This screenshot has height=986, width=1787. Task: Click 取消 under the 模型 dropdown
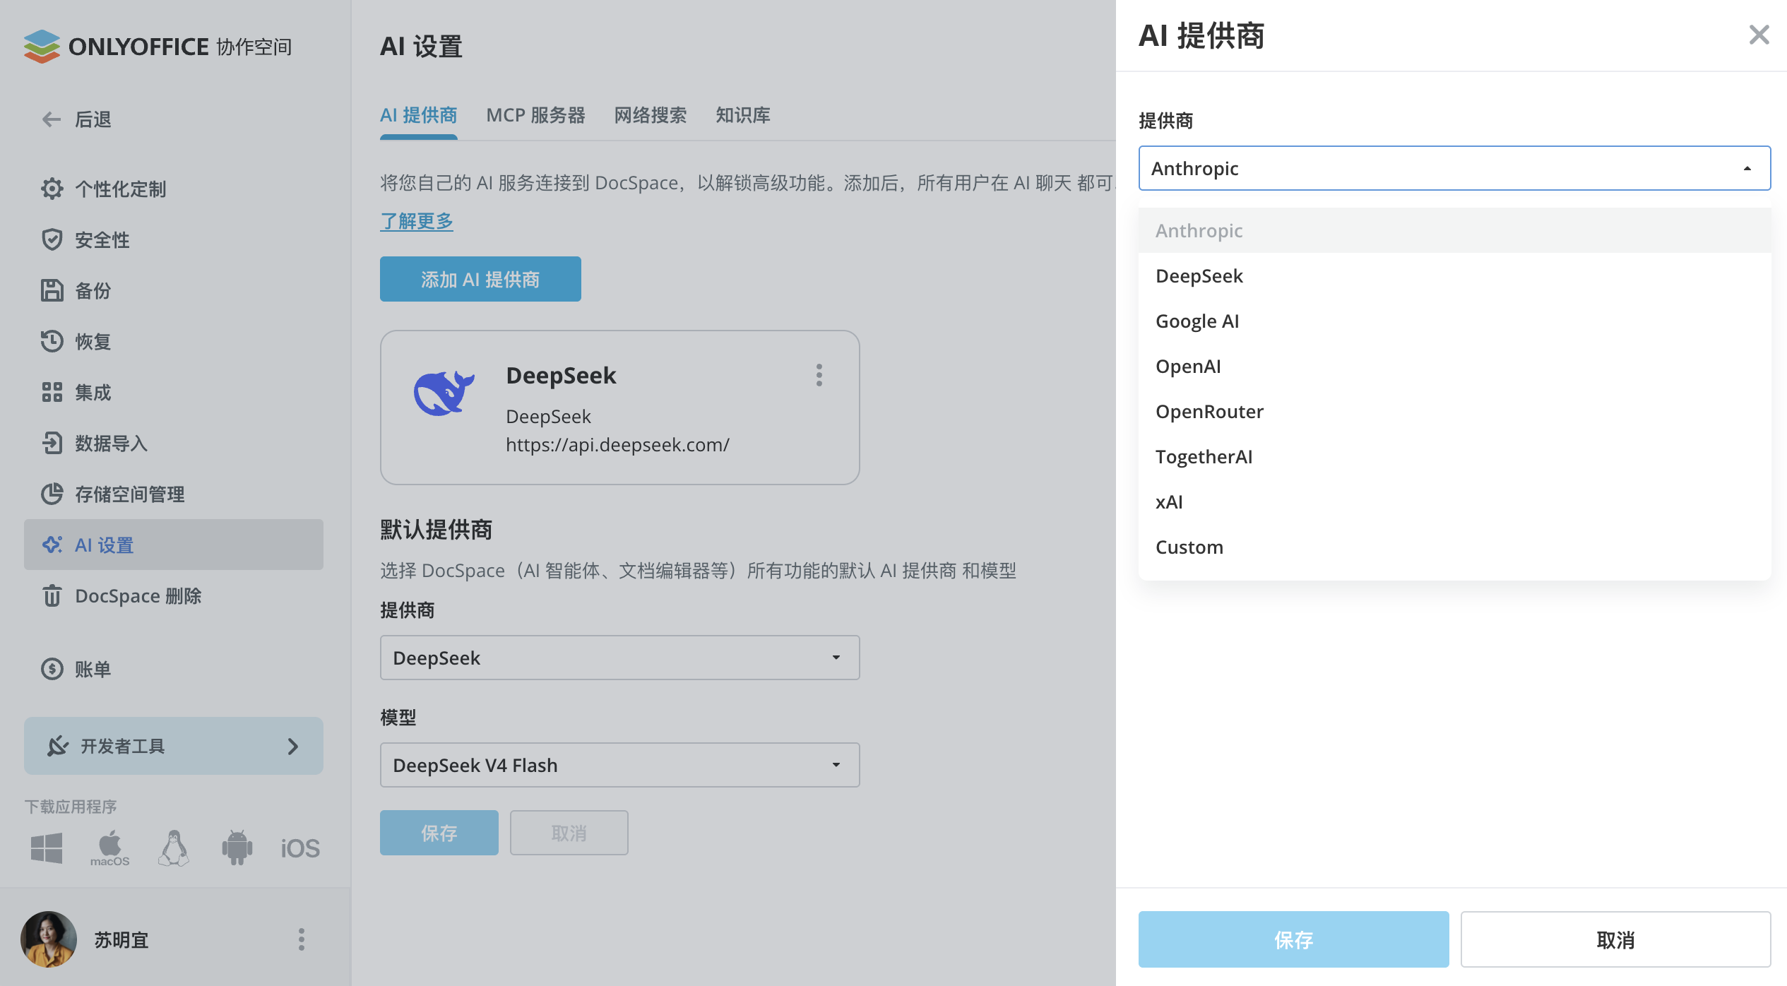coord(569,833)
